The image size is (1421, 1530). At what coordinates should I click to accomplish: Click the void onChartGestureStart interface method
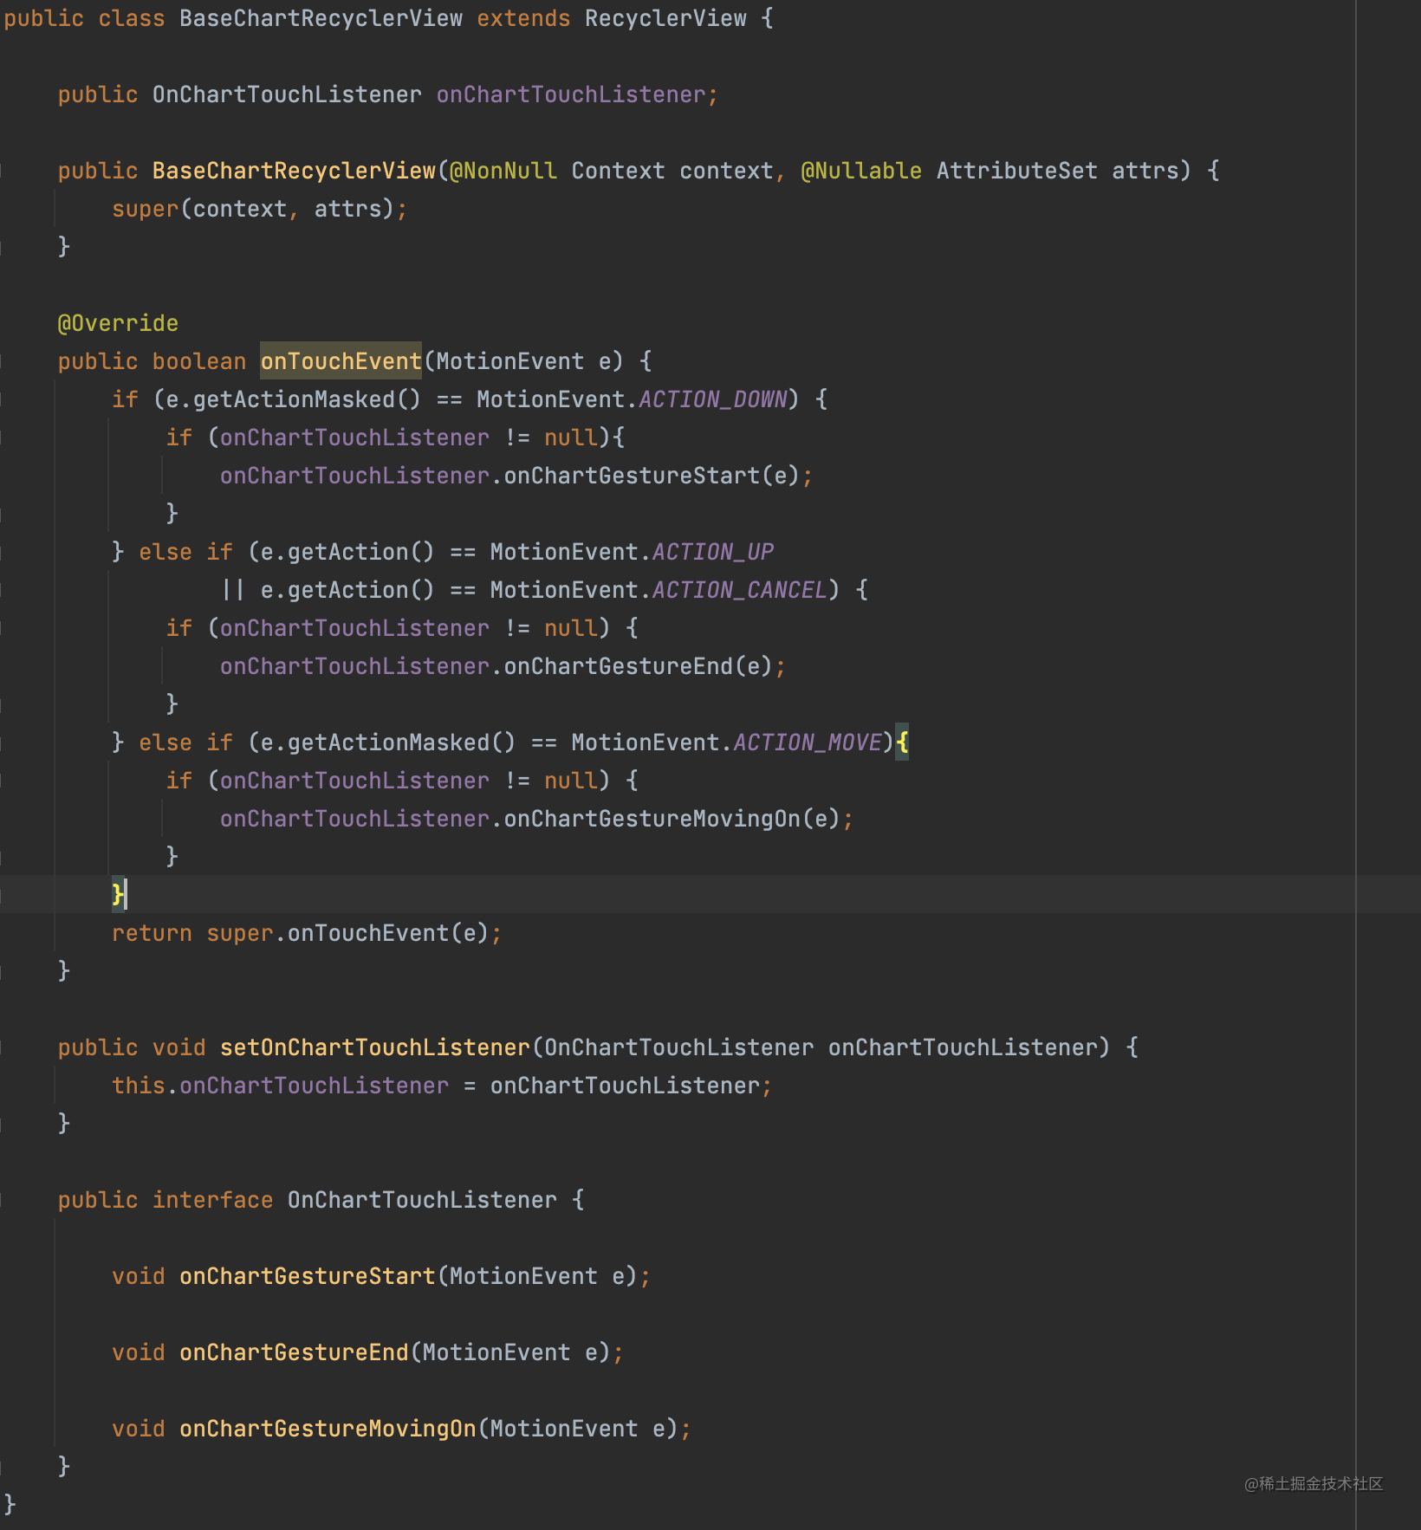coord(381,1276)
